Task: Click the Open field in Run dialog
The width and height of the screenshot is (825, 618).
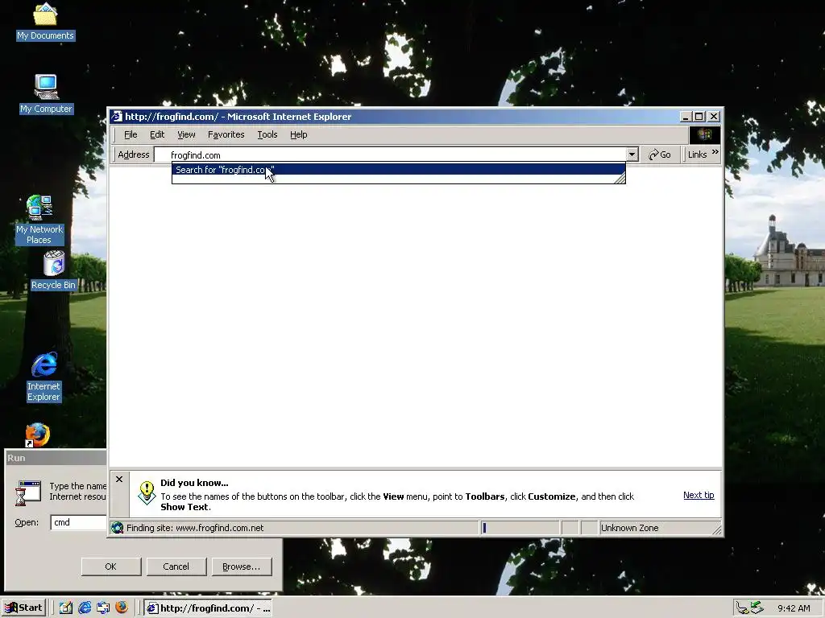Action: coord(79,522)
